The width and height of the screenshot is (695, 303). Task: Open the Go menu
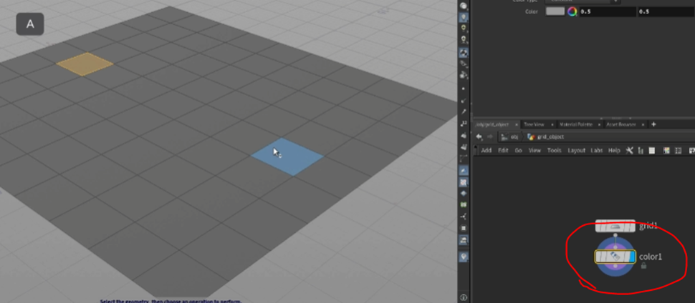(518, 150)
